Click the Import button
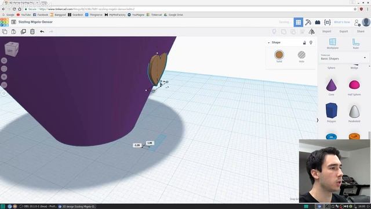This screenshot has width=371, height=209. [x=326, y=31]
